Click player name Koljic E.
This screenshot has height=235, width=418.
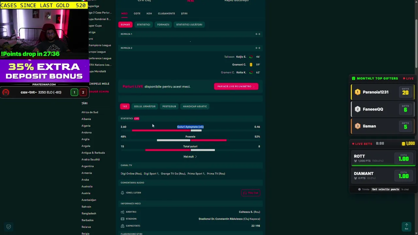pyautogui.click(x=241, y=57)
